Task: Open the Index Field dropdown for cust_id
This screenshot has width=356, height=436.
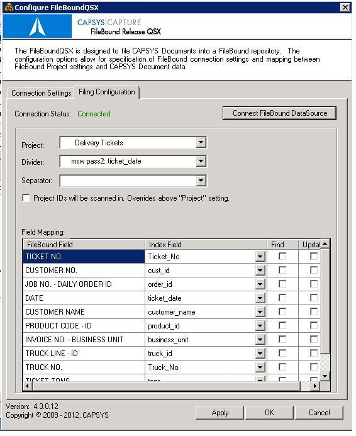Action: [260, 271]
